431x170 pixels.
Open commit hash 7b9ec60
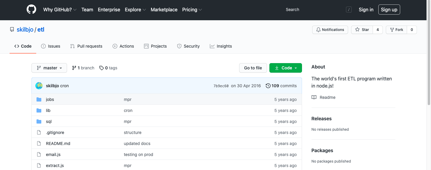tap(221, 86)
